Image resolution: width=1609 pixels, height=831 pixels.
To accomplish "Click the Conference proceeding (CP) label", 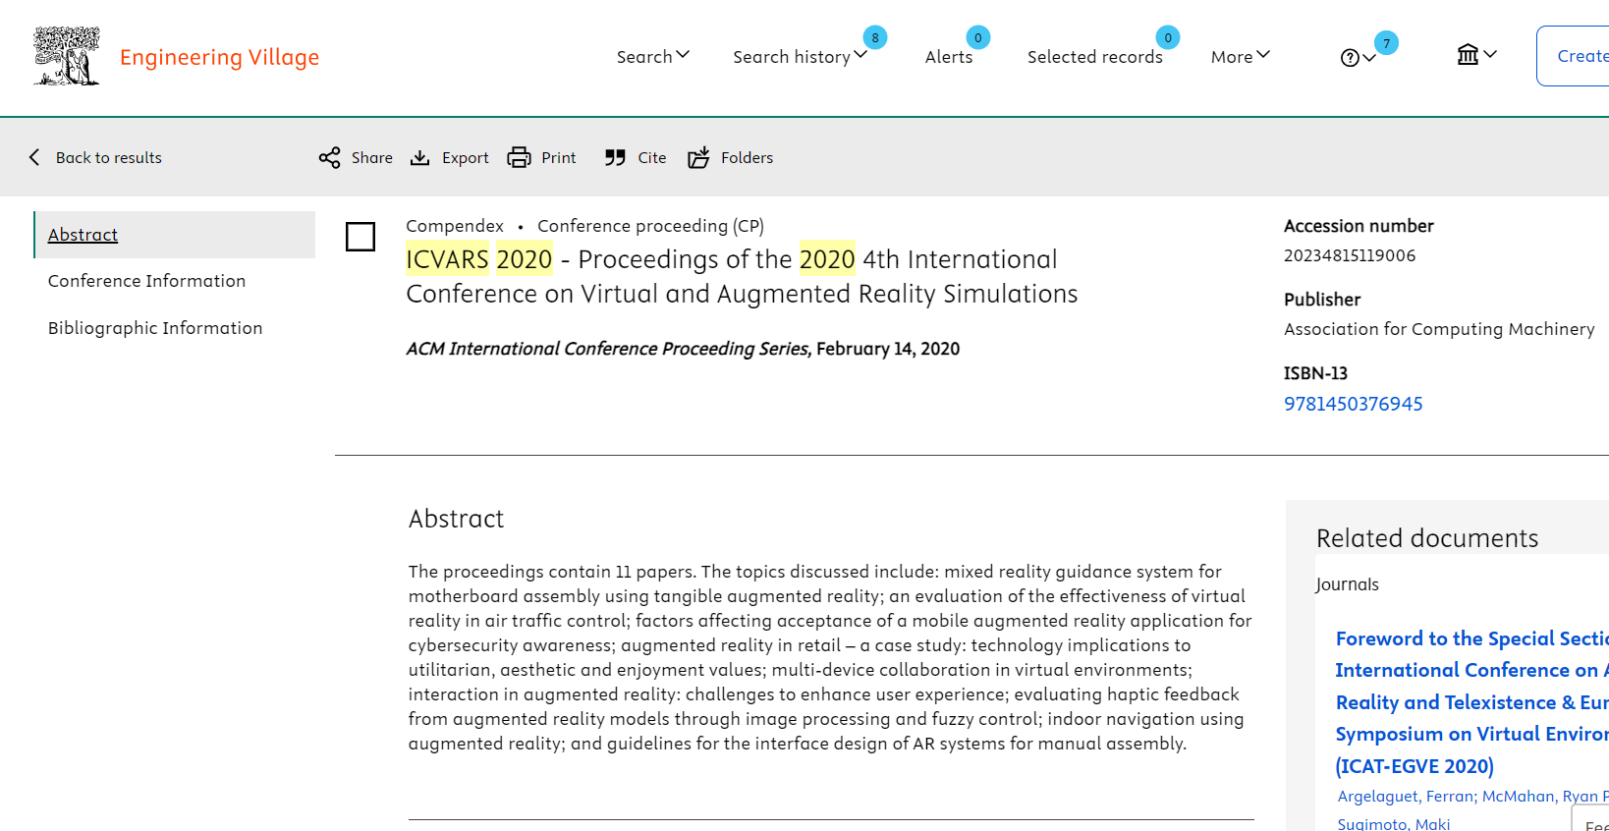I will pyautogui.click(x=650, y=226).
